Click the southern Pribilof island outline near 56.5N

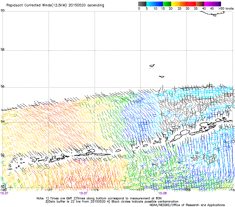tap(162, 77)
